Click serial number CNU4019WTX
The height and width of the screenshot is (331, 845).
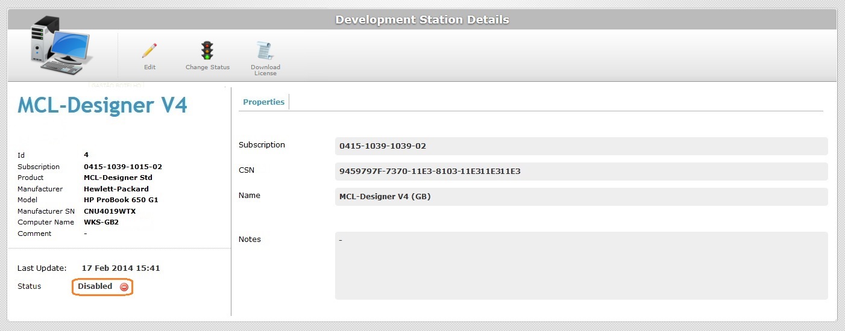(x=110, y=211)
